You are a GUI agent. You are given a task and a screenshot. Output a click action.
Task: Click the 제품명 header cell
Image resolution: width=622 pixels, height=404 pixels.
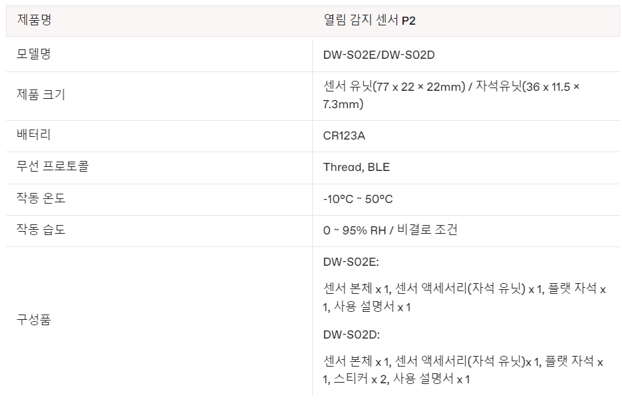(34, 20)
